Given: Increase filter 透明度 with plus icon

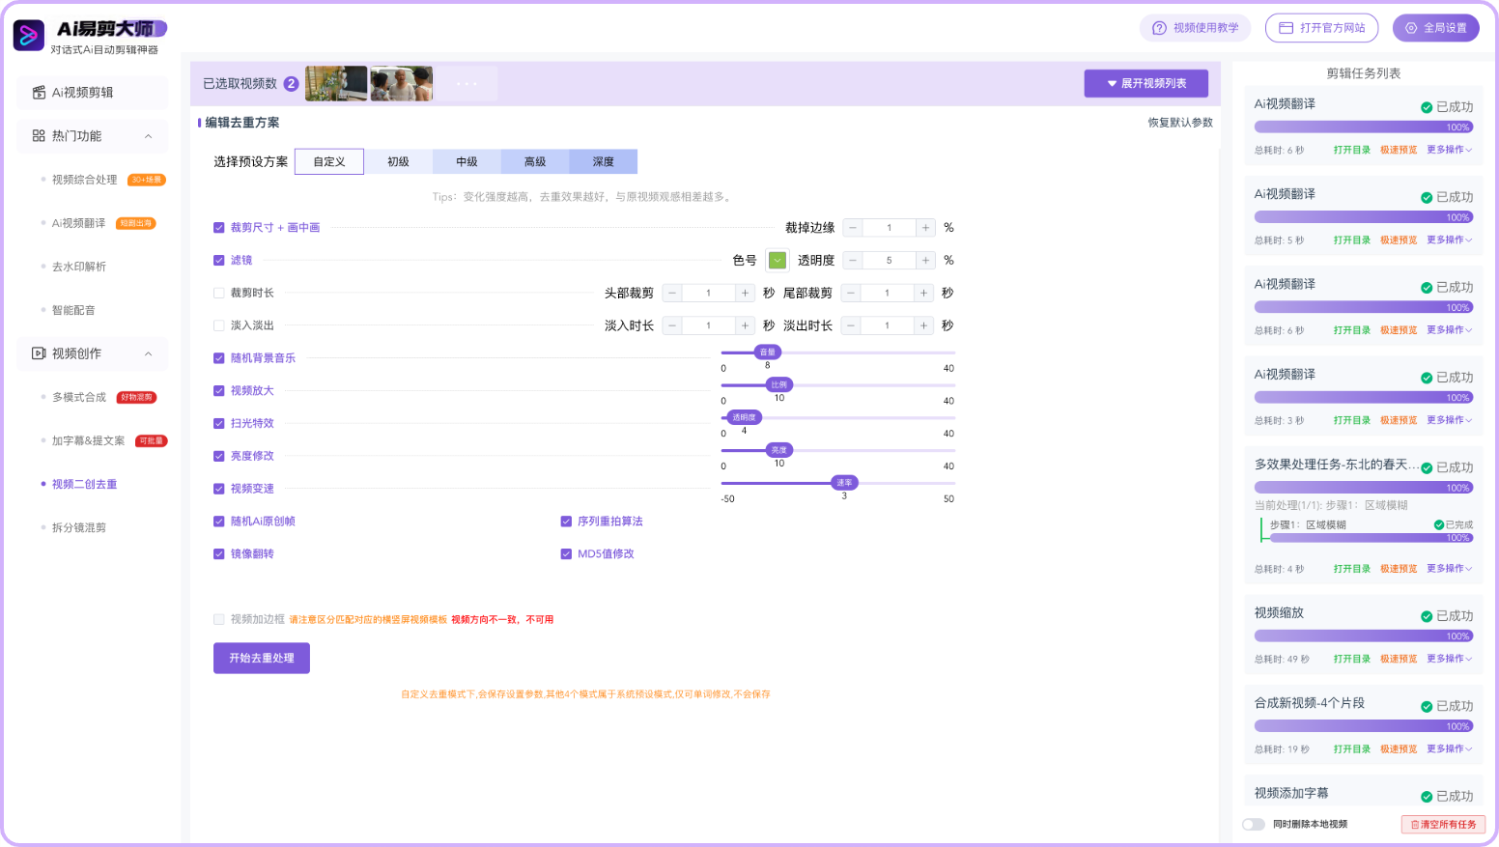Looking at the screenshot, I should 925,261.
